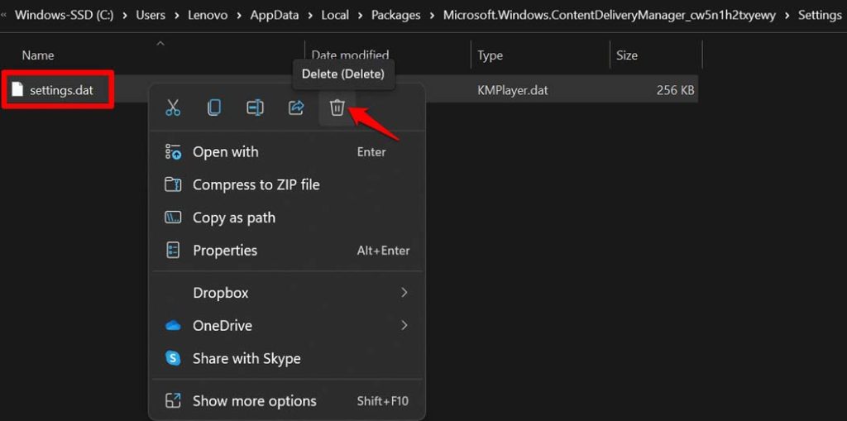Open Show more options entry
Viewport: 847px width, 421px height.
coord(254,401)
